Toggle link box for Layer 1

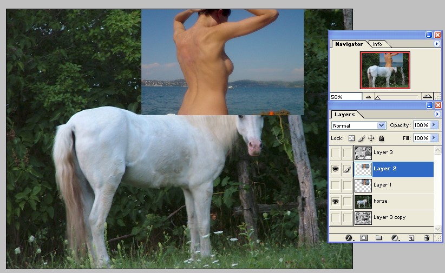348,185
